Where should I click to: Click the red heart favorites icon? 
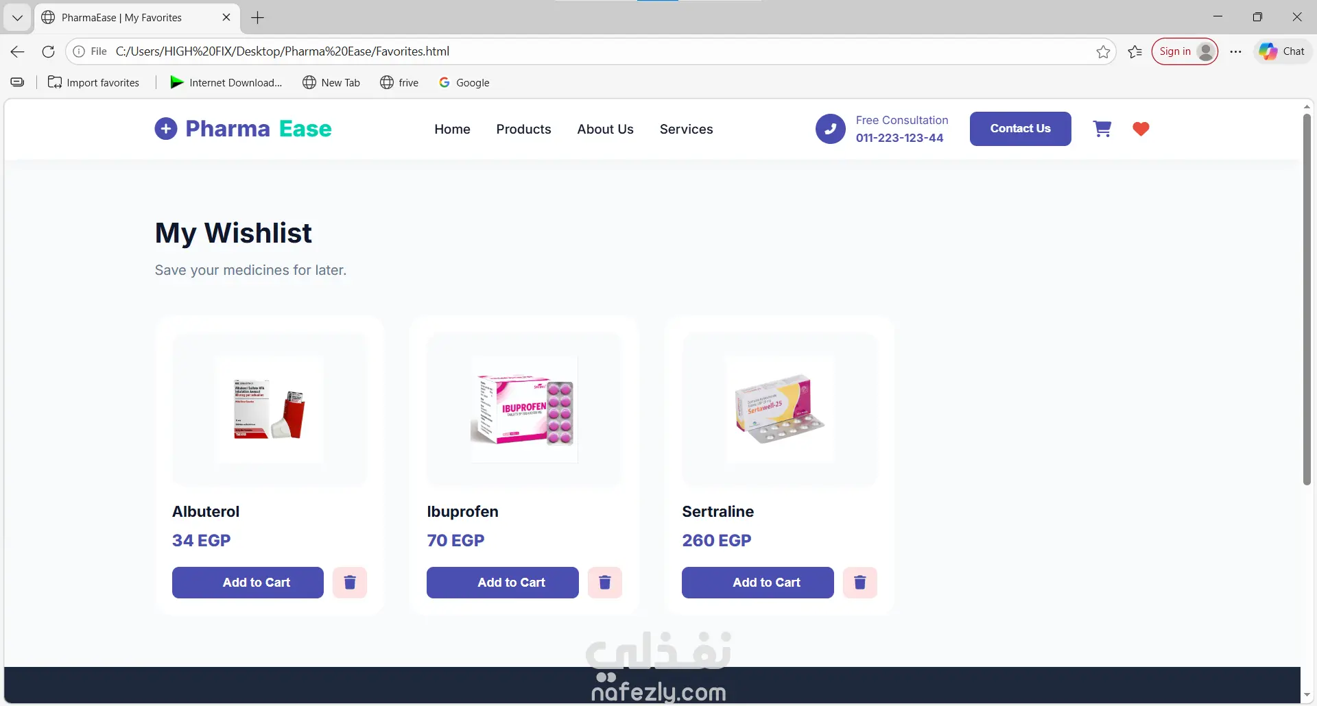click(x=1141, y=129)
